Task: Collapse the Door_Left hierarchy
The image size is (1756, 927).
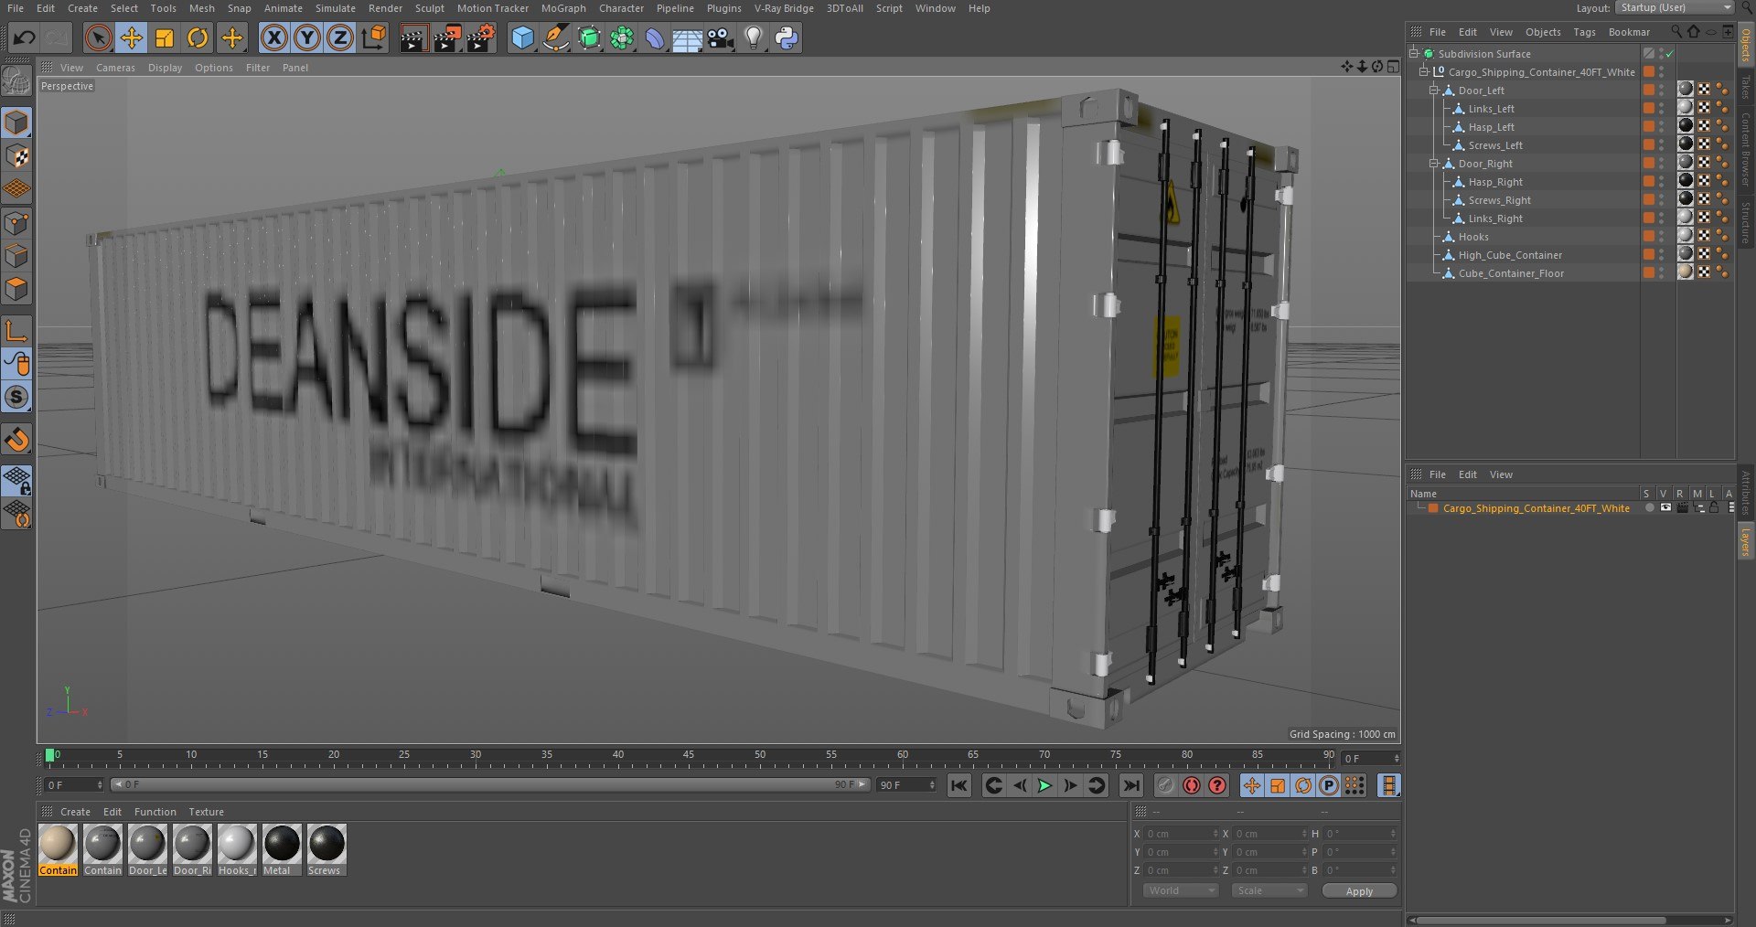Action: coord(1434,90)
